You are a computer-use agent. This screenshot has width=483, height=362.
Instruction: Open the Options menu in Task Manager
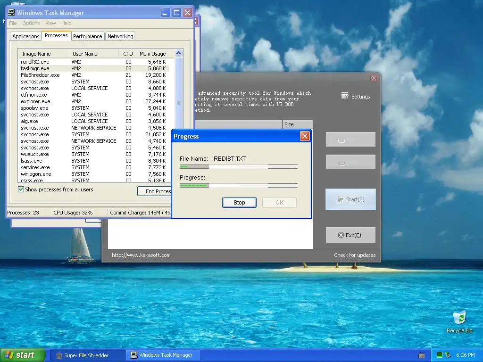pos(31,23)
